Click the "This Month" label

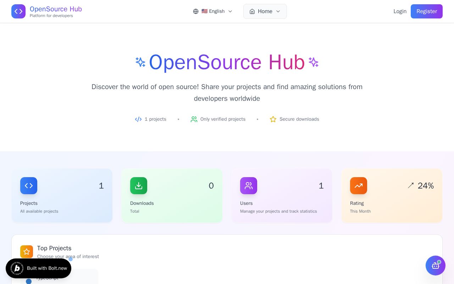(360, 211)
